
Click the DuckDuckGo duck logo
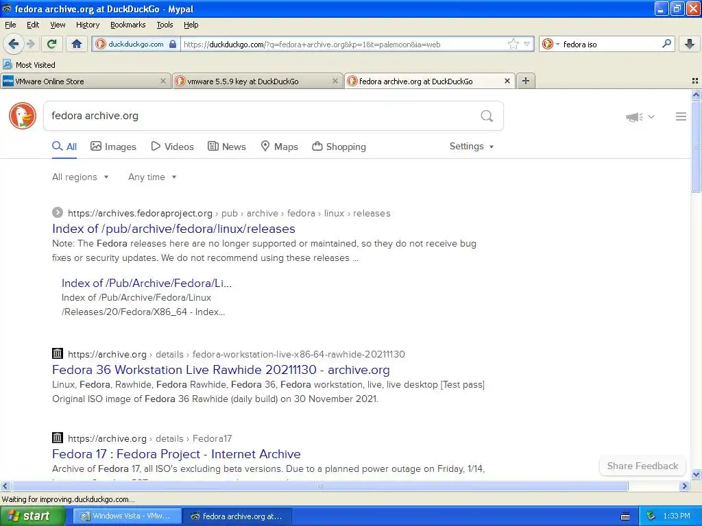click(23, 116)
